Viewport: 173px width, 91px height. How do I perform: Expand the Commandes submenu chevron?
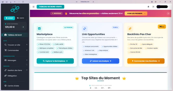[x=27, y=50]
